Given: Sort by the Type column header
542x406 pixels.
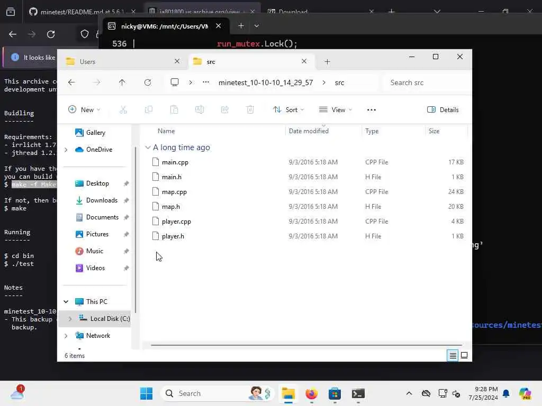Looking at the screenshot, I should 393,131.
